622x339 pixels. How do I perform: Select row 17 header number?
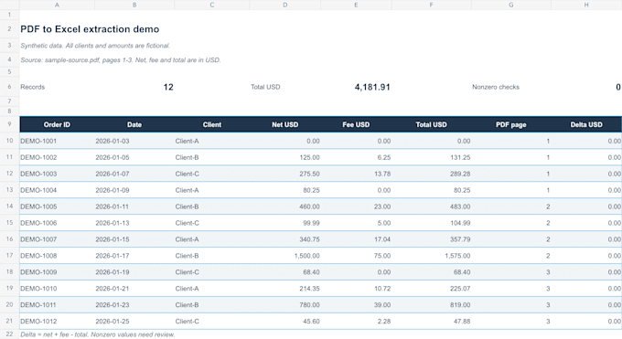coord(9,255)
